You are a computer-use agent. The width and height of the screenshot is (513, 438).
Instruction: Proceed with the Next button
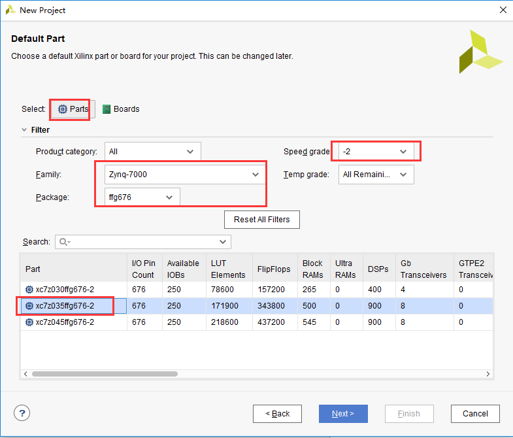(x=343, y=414)
